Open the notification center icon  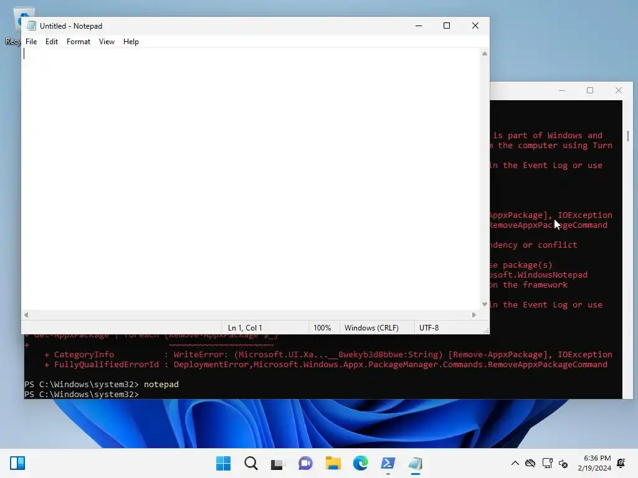(621, 463)
